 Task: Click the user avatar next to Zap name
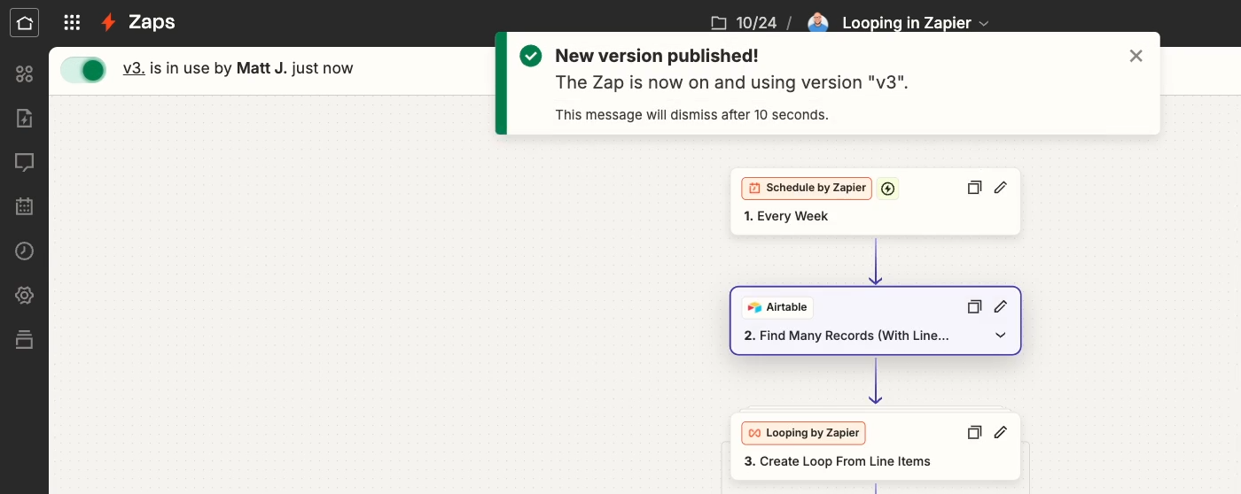(818, 23)
